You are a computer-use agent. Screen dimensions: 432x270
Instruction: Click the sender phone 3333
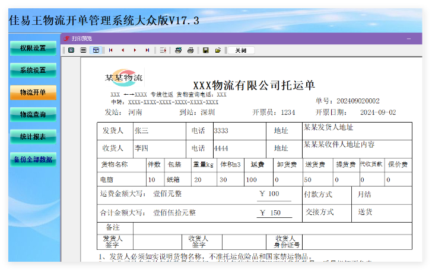pos(221,131)
